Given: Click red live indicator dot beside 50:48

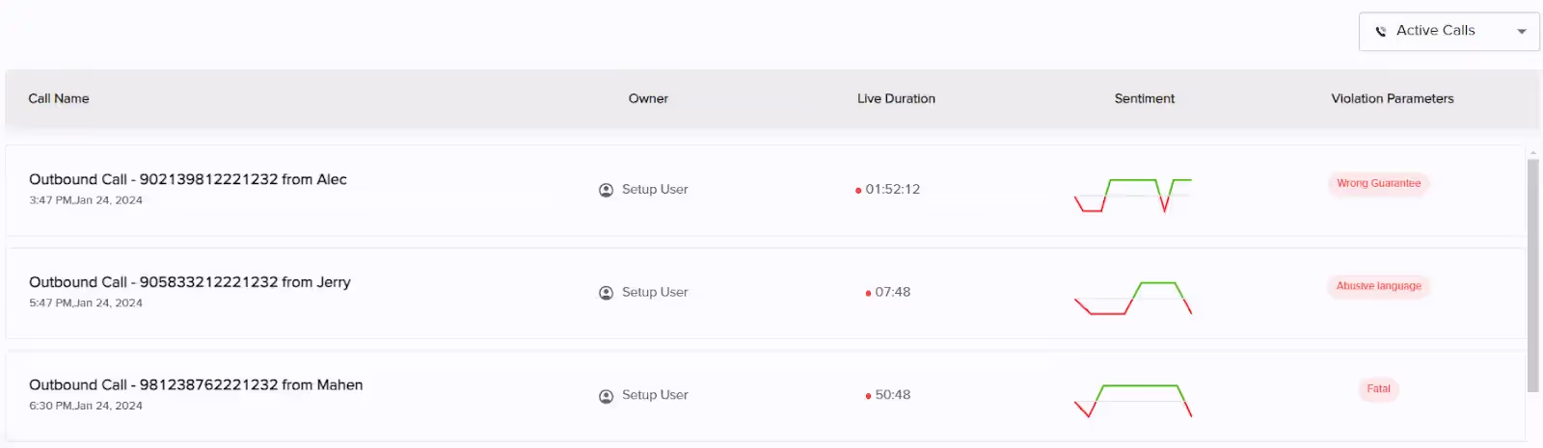Looking at the screenshot, I should click(x=868, y=396).
